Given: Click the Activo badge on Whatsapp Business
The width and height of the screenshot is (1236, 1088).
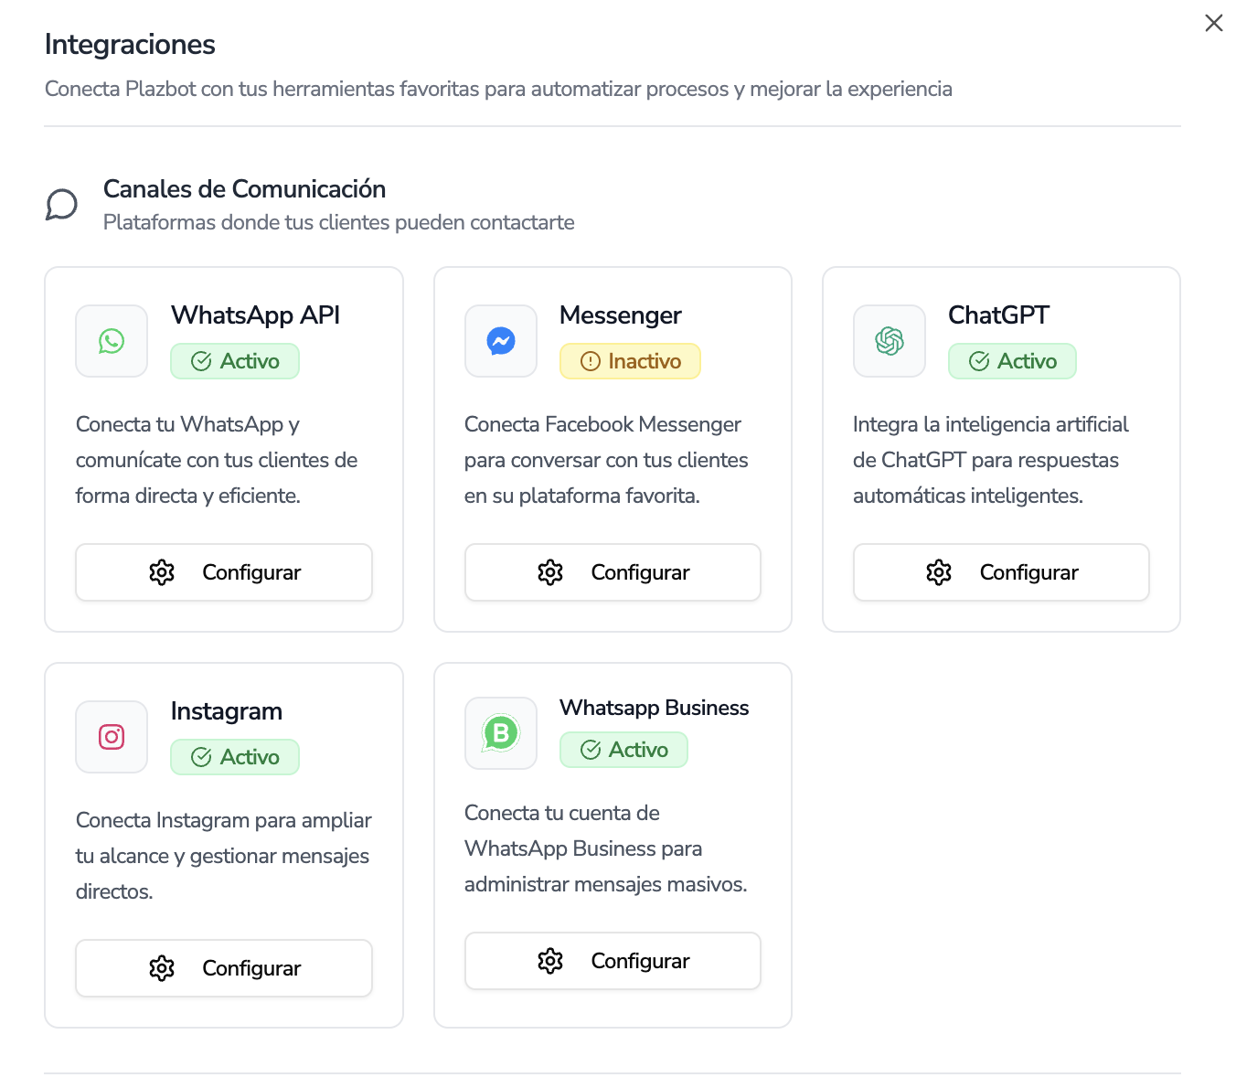Looking at the screenshot, I should [623, 750].
